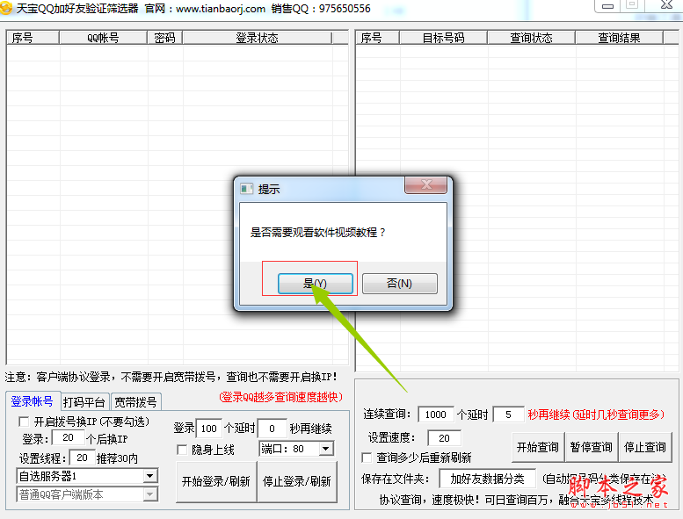Click the 是(Y) button in the dialog
The width and height of the screenshot is (683, 519).
[x=315, y=284]
